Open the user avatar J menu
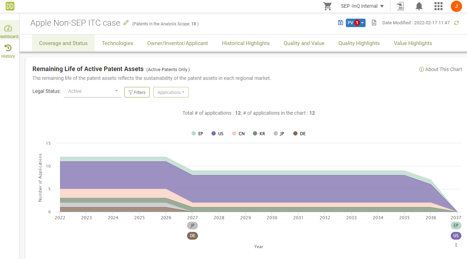This screenshot has width=467, height=259. [456, 6]
